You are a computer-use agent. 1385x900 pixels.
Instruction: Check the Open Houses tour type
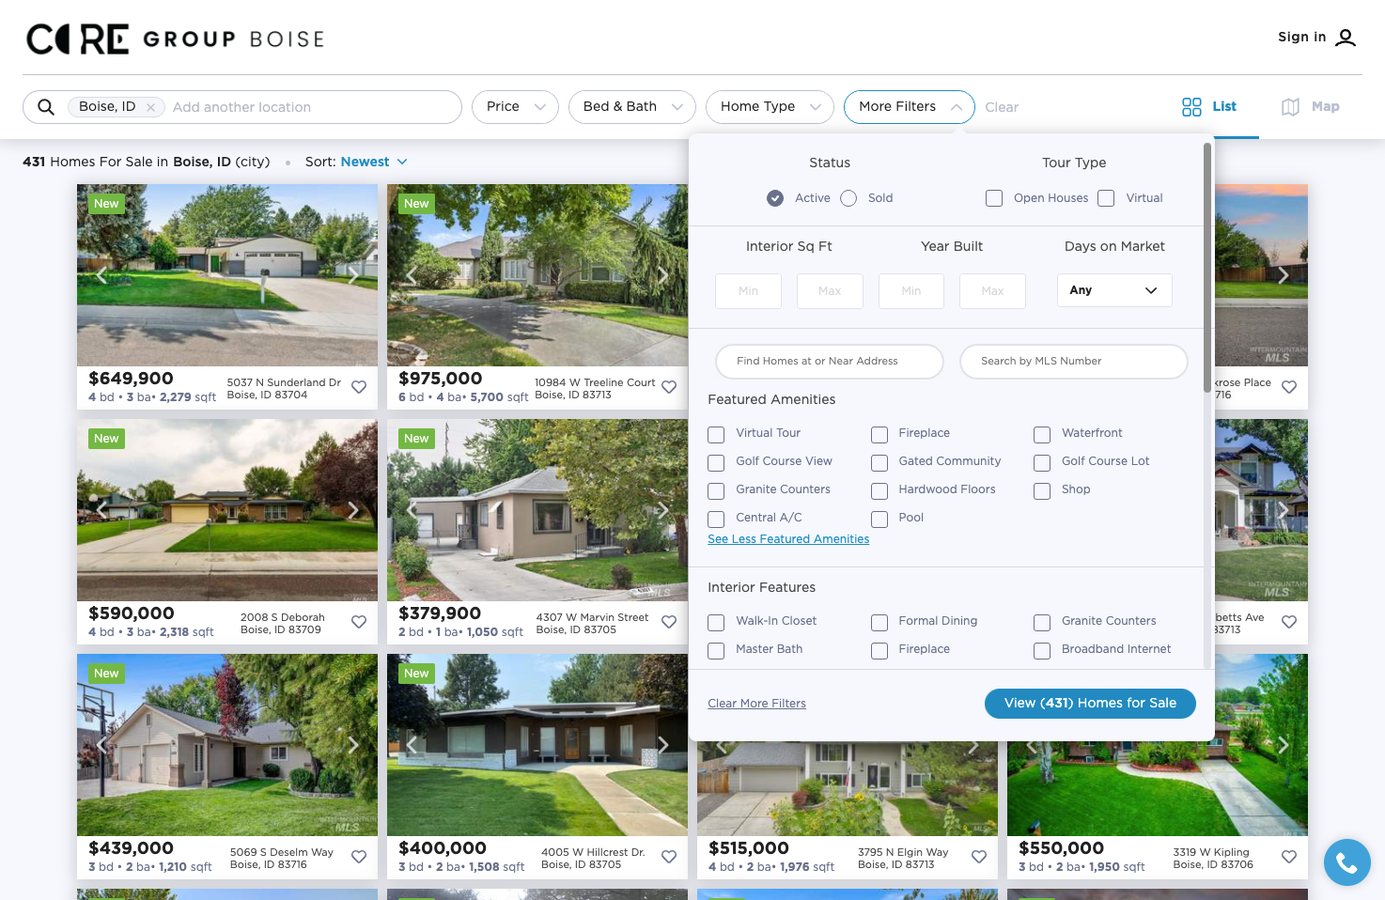pos(994,198)
